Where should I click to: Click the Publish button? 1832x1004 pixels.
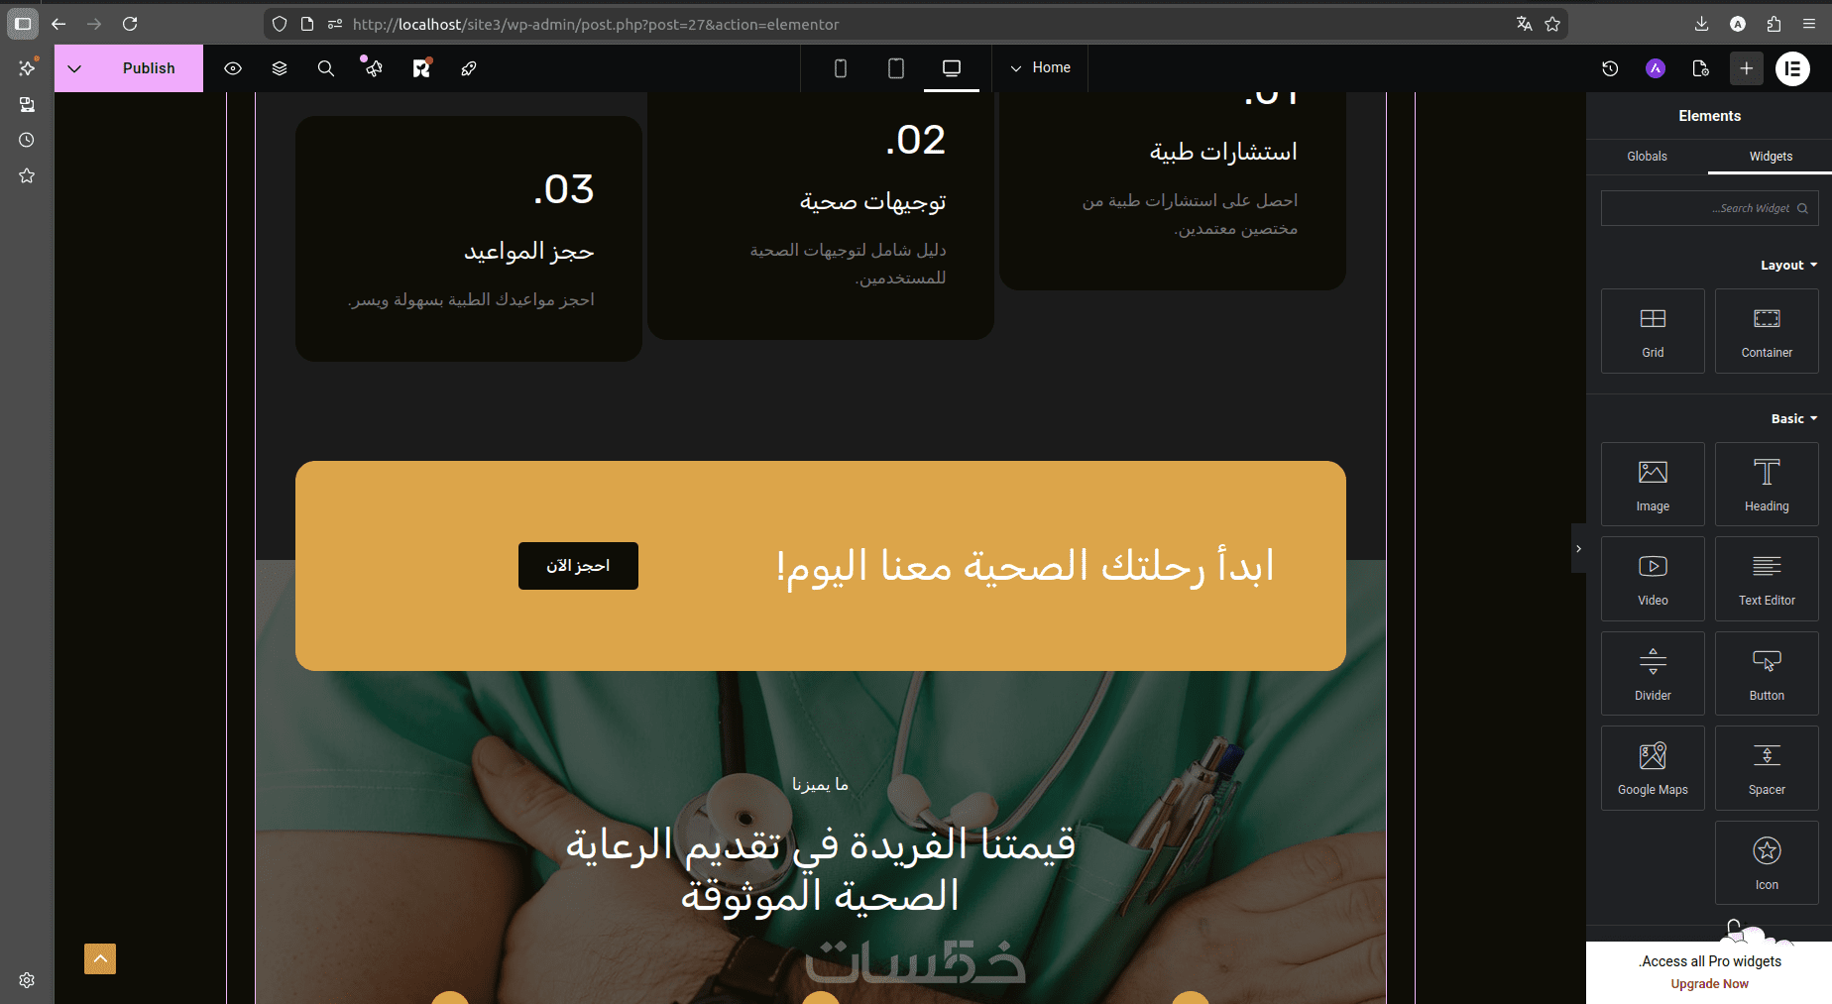(149, 68)
